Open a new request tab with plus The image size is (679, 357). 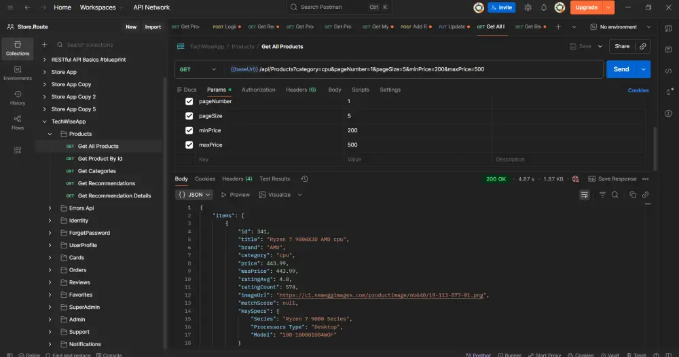pos(558,27)
